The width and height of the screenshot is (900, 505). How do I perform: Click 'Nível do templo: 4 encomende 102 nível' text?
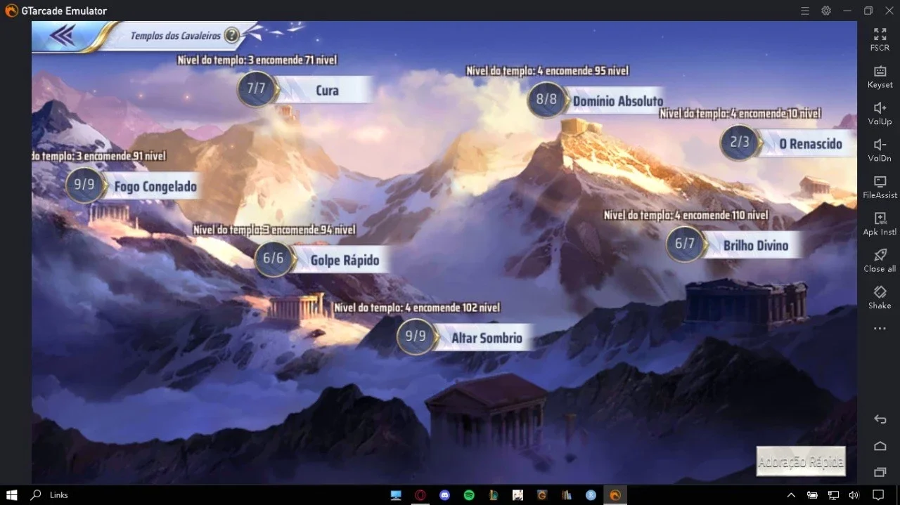417,308
